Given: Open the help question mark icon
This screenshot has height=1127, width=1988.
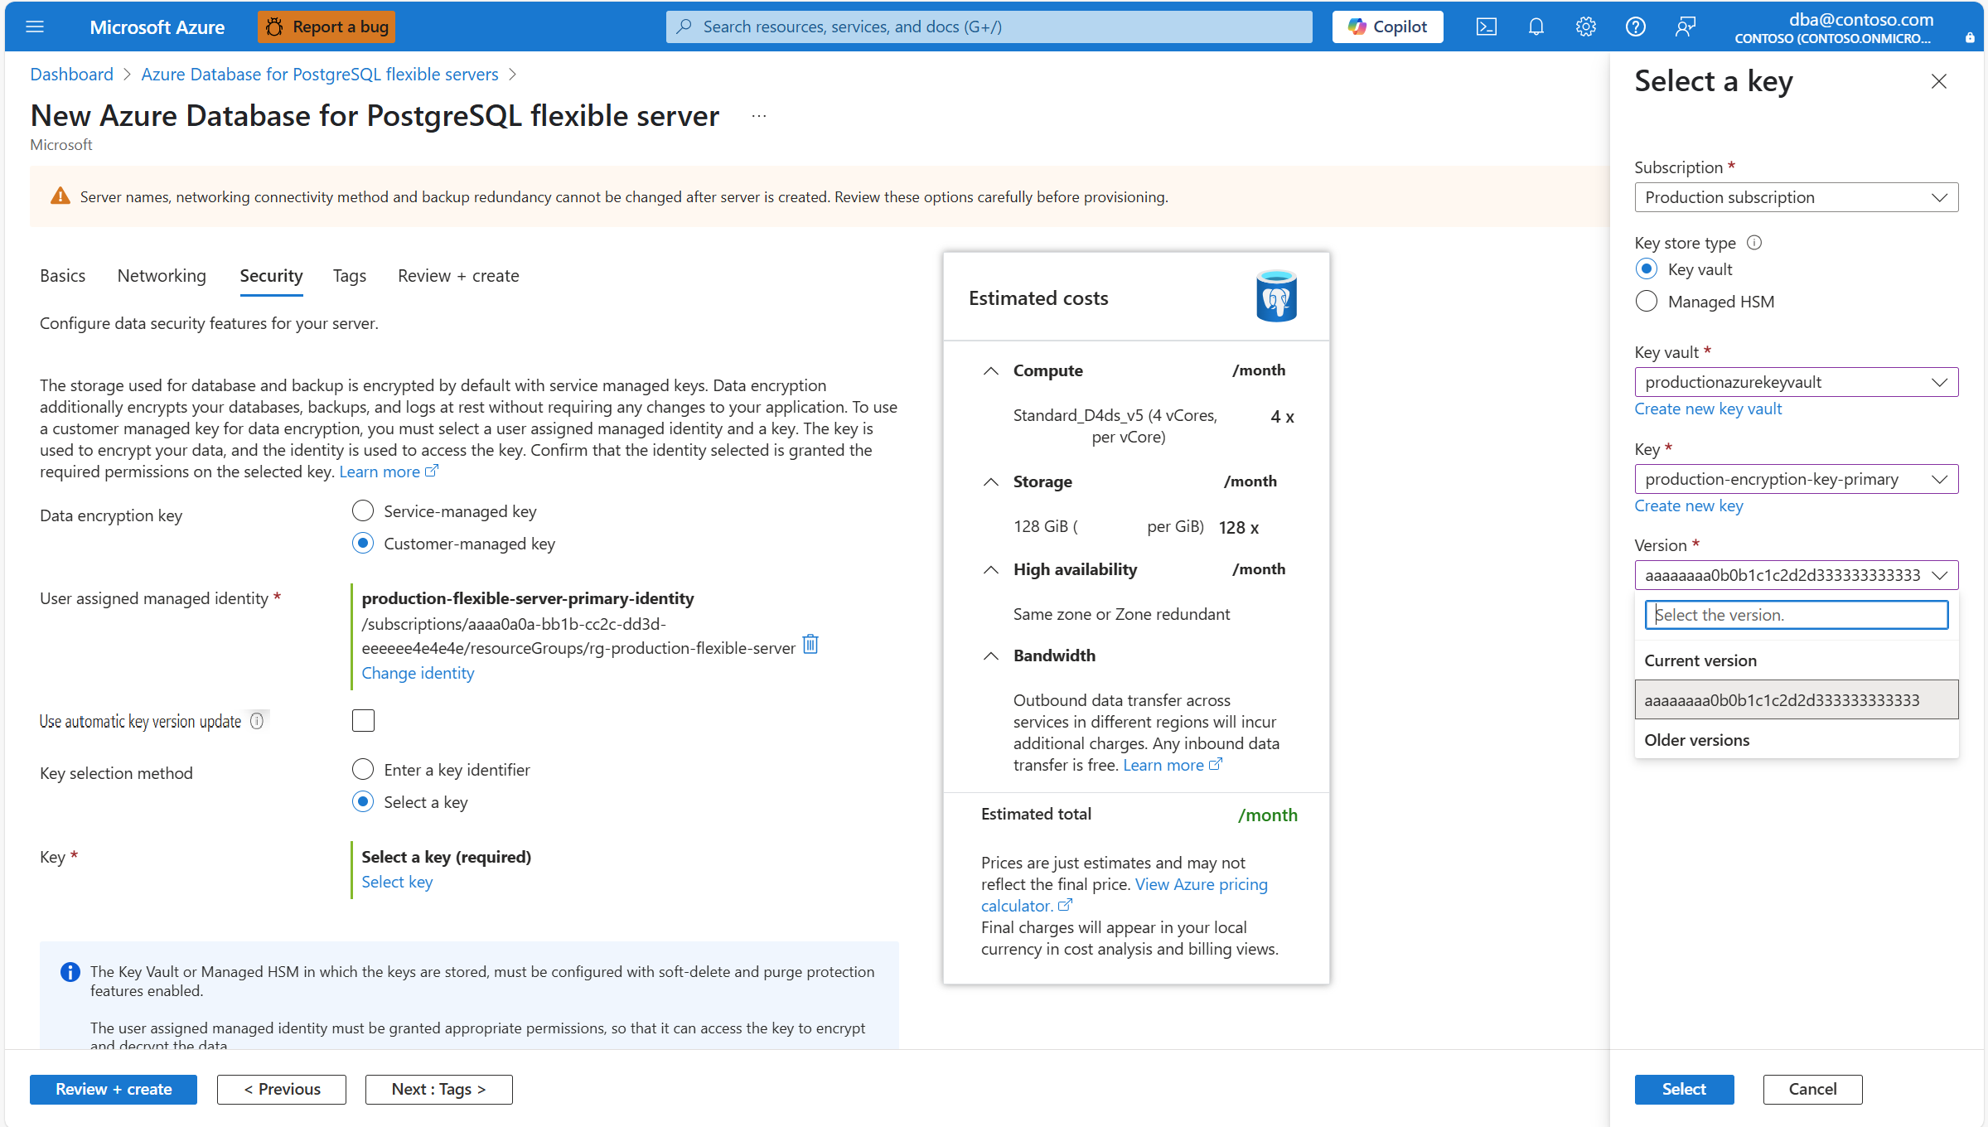Looking at the screenshot, I should 1635,27.
